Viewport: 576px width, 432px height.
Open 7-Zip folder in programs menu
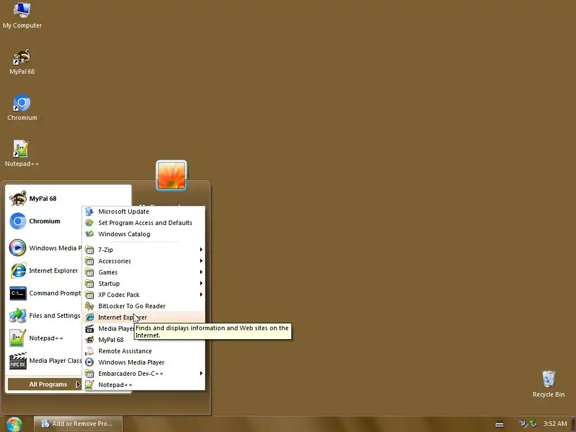tap(143, 250)
